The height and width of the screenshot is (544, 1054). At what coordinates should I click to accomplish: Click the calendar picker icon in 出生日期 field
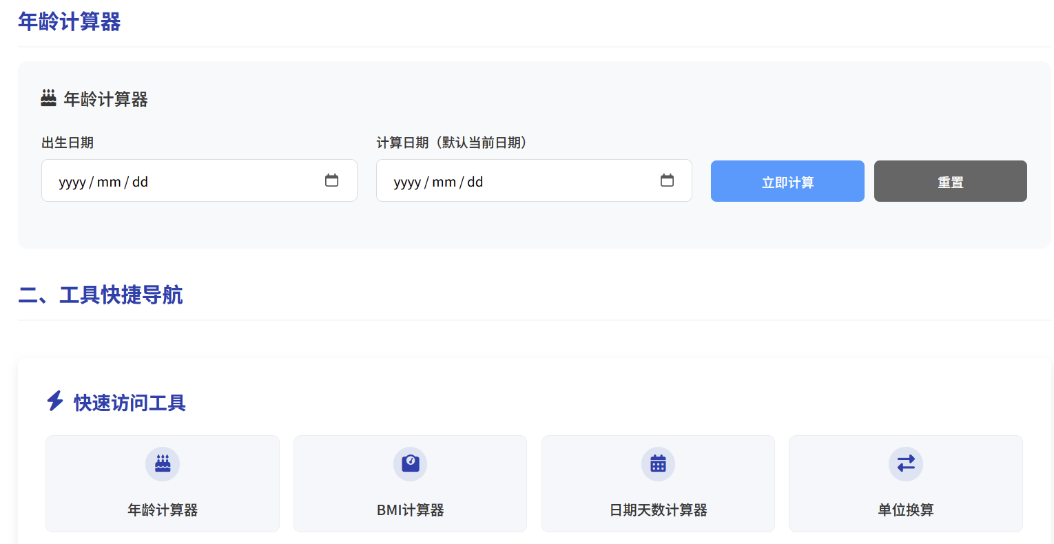[x=332, y=180]
